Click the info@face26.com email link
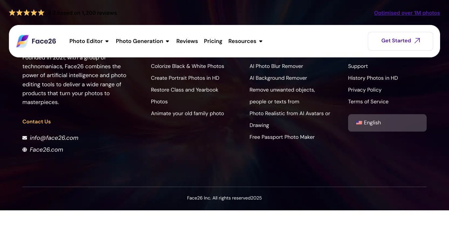 (x=54, y=138)
